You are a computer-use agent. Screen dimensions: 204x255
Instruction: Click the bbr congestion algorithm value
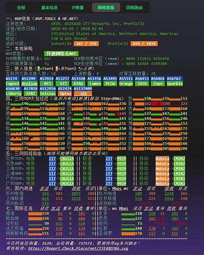[x=48, y=59]
